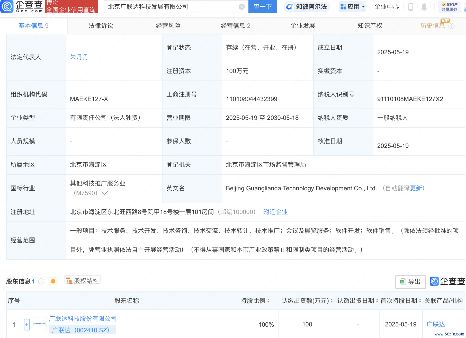The height and width of the screenshot is (338, 466).
Task: Sort by 首次持股日期 column
Action: 420,300
